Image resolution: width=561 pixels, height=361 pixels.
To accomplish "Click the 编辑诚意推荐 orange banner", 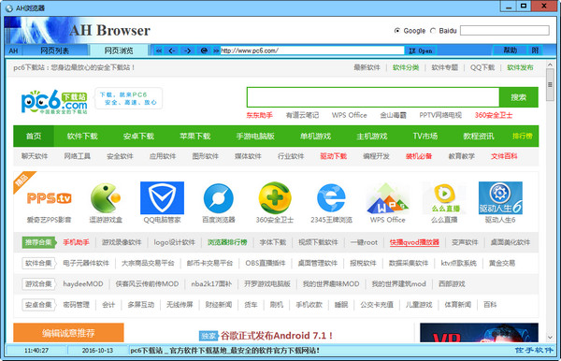I will click(68, 333).
